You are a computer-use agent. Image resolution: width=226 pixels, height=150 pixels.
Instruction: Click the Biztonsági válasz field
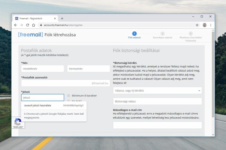pos(157,101)
